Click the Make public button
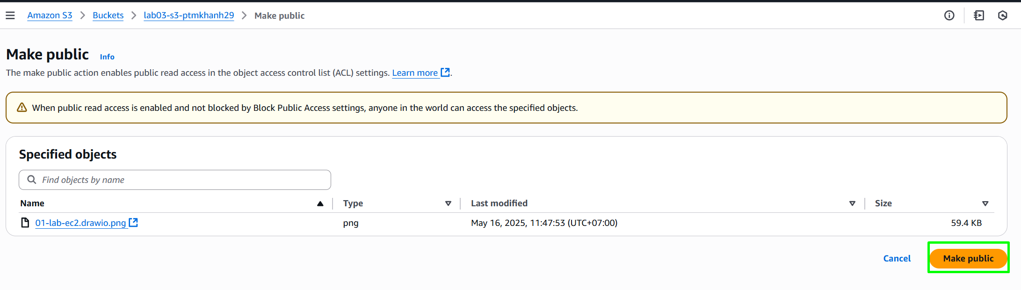Viewport: 1021px width, 290px height. [968, 258]
